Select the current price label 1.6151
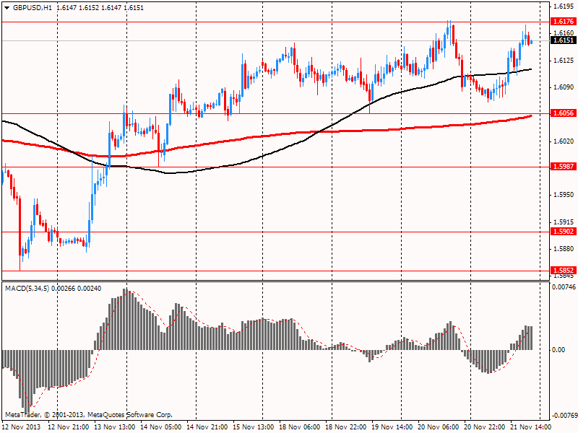578x433 pixels. pyautogui.click(x=564, y=40)
